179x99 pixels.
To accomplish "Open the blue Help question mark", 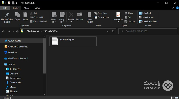I will (x=177, y=8).
